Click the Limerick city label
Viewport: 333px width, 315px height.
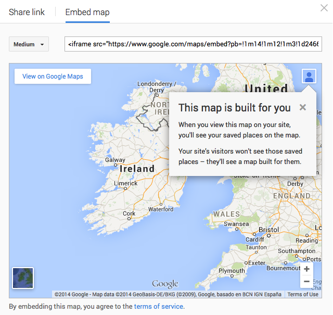point(126,183)
